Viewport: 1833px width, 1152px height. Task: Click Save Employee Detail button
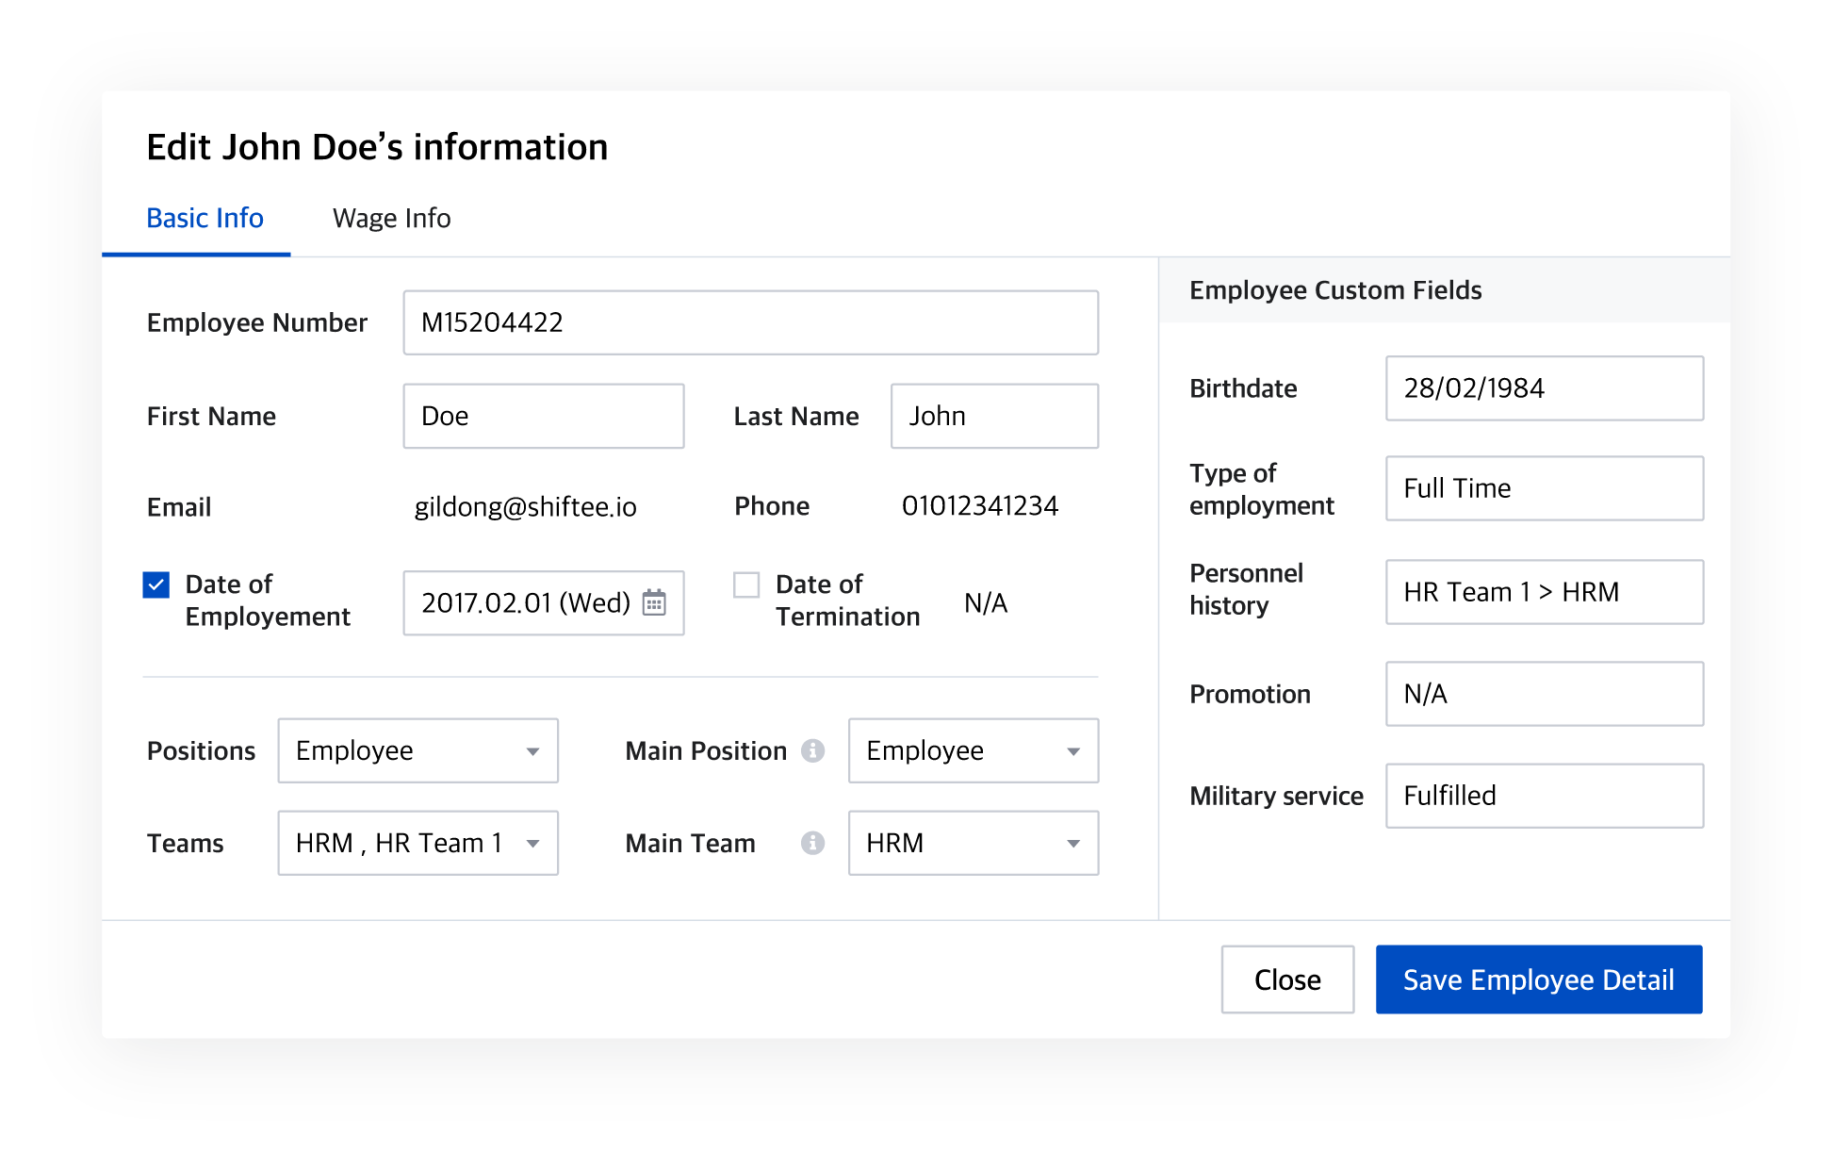[x=1539, y=979]
